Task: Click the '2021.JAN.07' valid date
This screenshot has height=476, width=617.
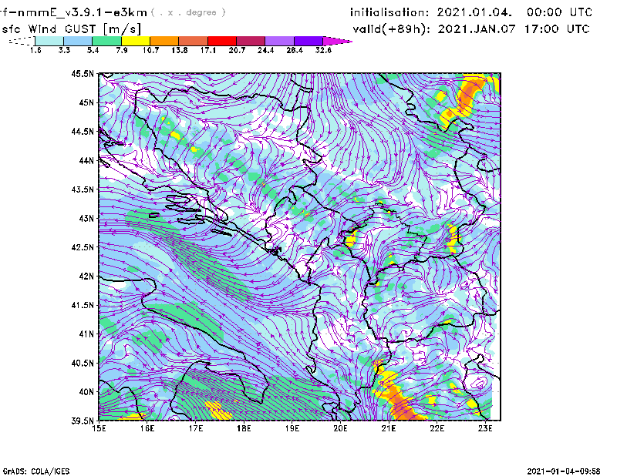Action: [x=476, y=29]
